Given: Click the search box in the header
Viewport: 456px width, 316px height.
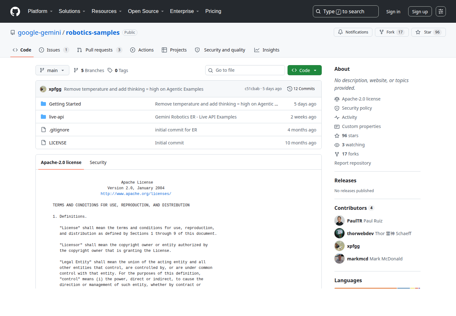Looking at the screenshot, I should pyautogui.click(x=346, y=11).
